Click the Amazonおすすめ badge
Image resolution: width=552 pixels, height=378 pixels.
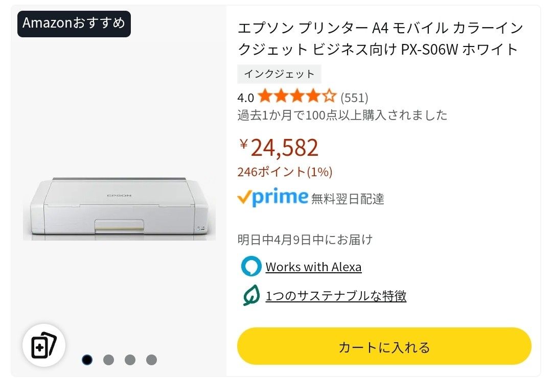pyautogui.click(x=74, y=23)
